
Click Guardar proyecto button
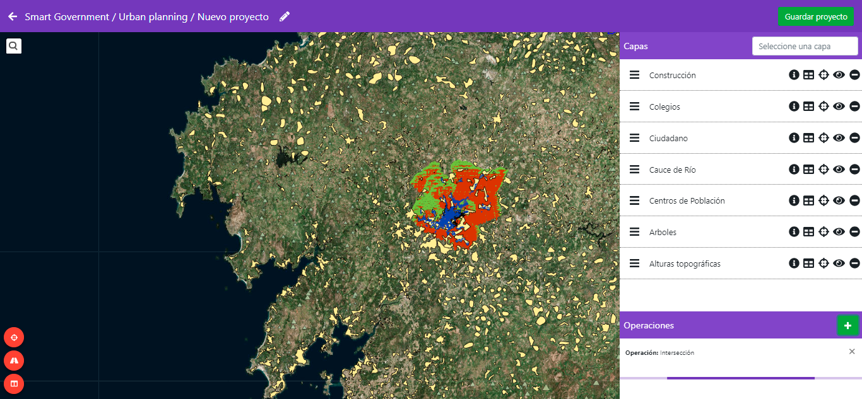coord(815,16)
